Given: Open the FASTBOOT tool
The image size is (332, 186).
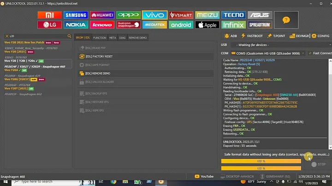Looking at the screenshot, I should (x=252, y=36).
